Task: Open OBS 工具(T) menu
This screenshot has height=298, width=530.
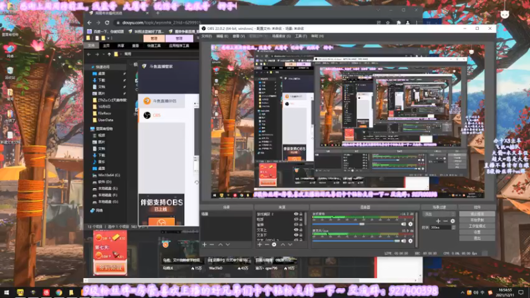Action: (x=301, y=36)
